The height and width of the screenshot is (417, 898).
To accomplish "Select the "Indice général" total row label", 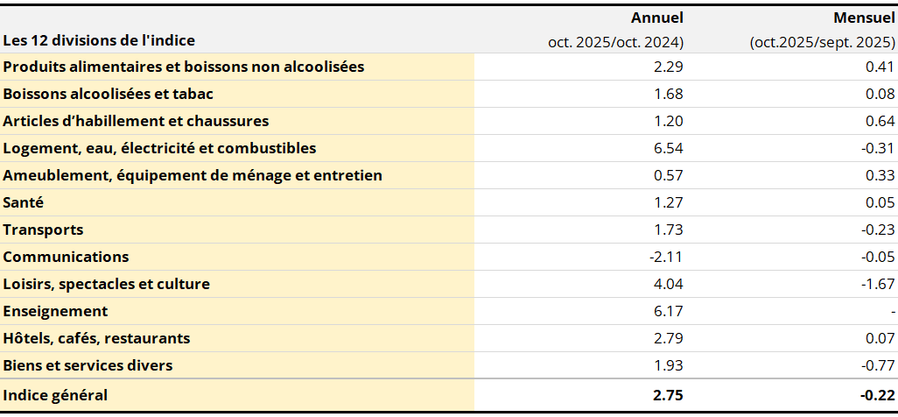I will coord(55,395).
